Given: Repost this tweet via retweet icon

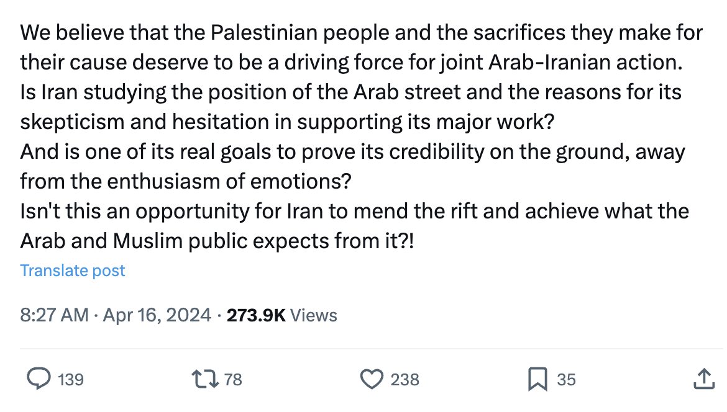Looking at the screenshot, I should pyautogui.click(x=206, y=378).
